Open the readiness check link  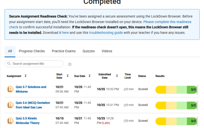[x=167, y=22]
